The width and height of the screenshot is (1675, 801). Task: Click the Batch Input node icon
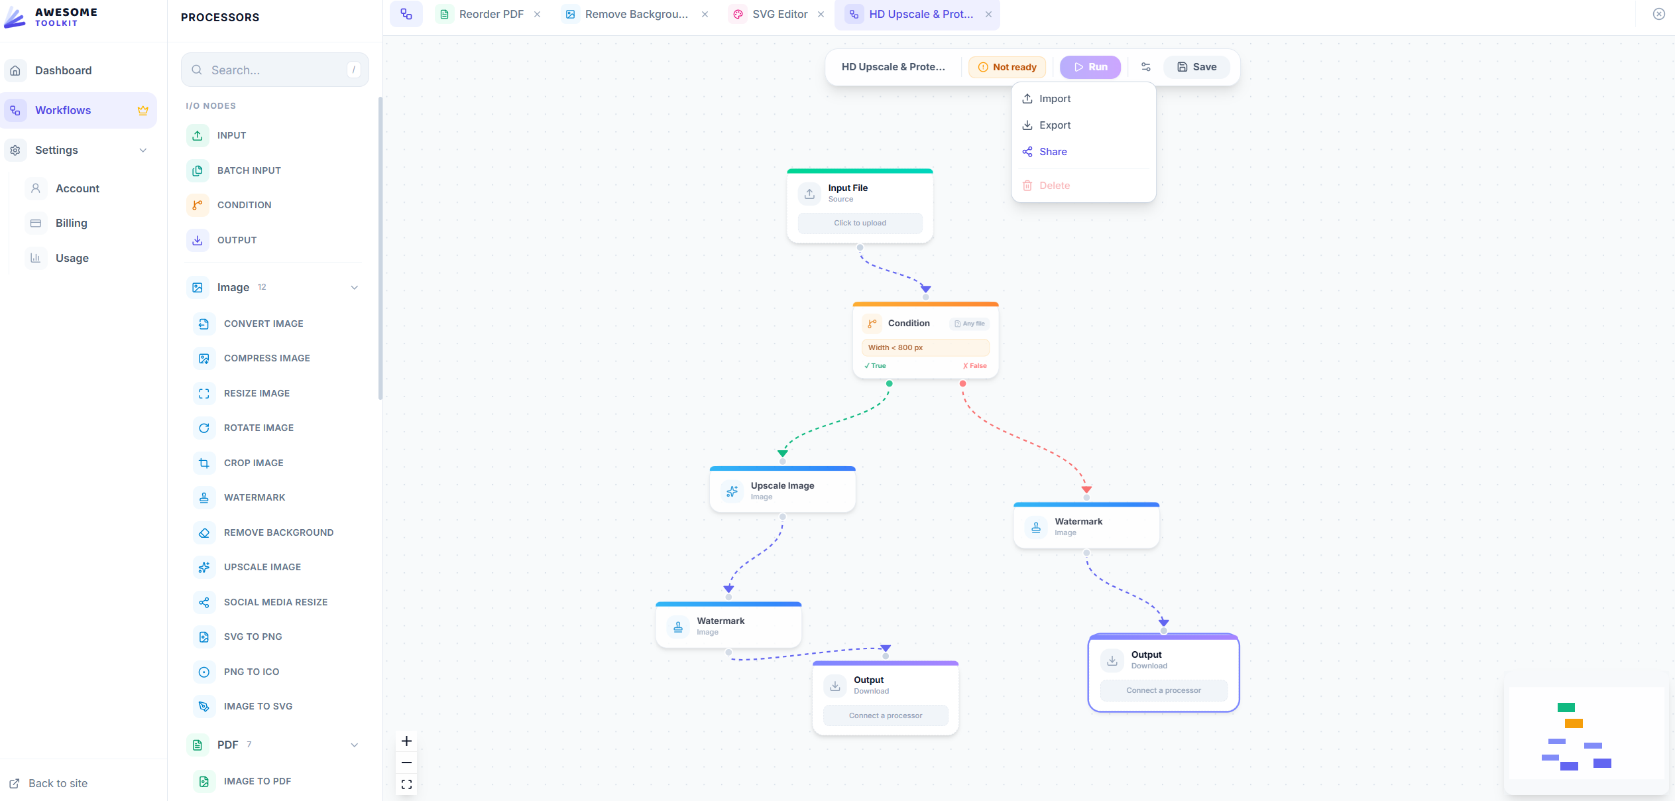(198, 170)
